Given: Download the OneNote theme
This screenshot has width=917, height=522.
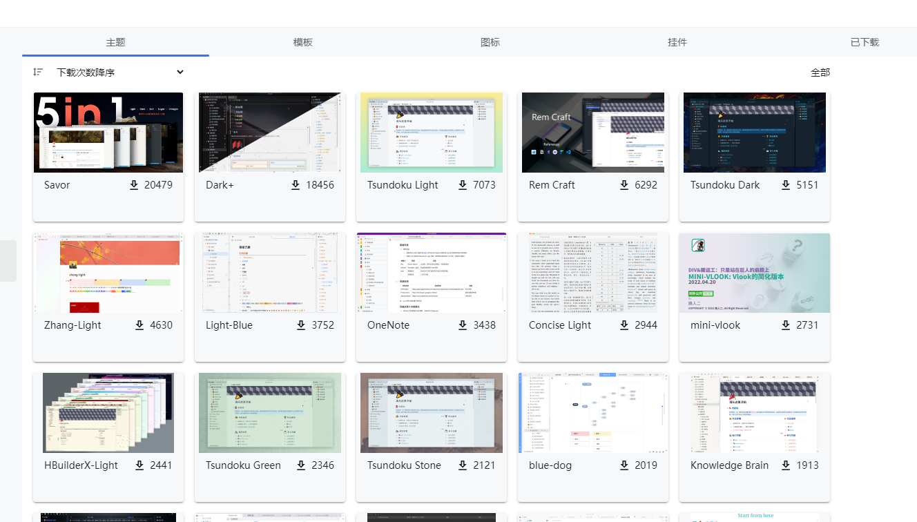Looking at the screenshot, I should (463, 325).
